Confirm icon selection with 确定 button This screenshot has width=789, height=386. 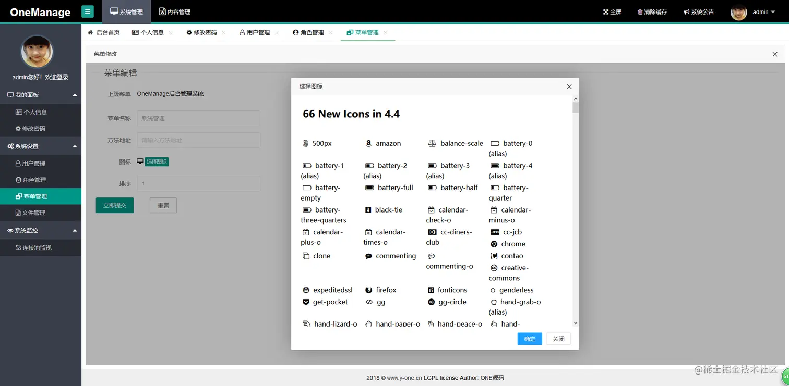coord(530,339)
